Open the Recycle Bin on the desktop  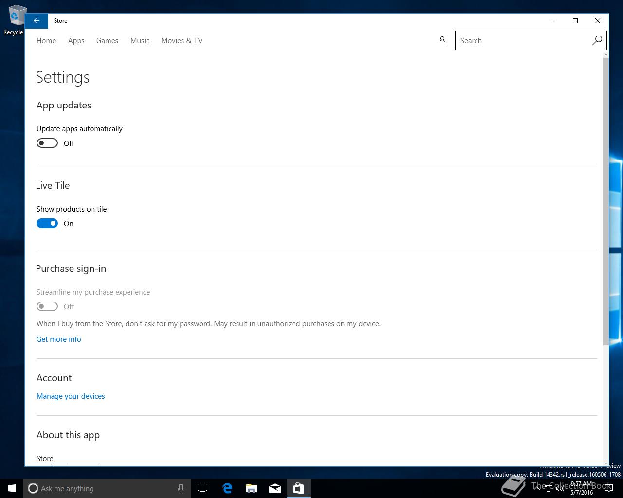pyautogui.click(x=15, y=20)
